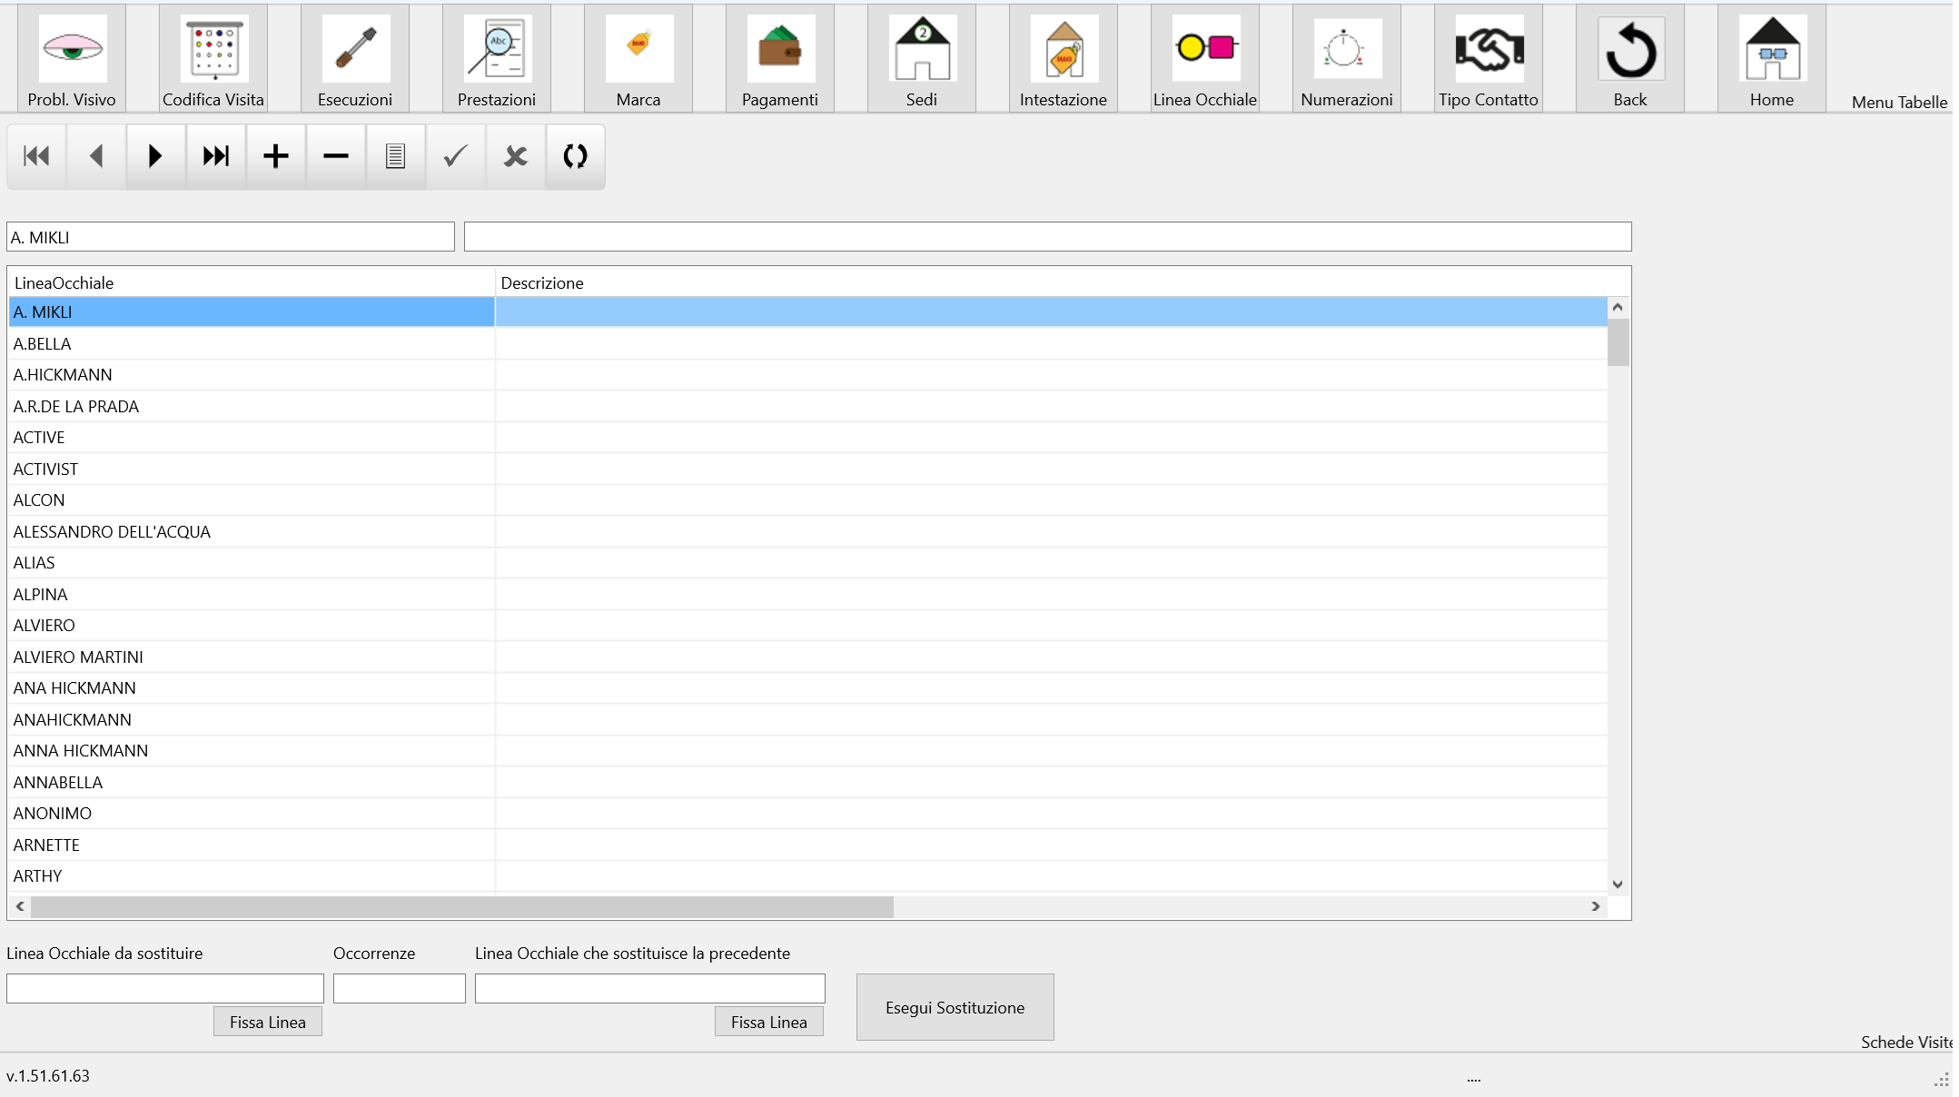Select the ARNETTE row
This screenshot has height=1097, width=1959.
click(x=808, y=845)
